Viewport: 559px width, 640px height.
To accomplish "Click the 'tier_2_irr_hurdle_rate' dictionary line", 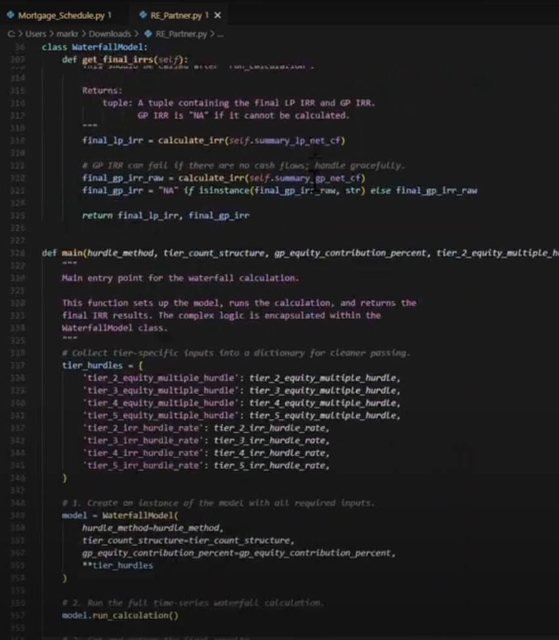I will point(206,428).
